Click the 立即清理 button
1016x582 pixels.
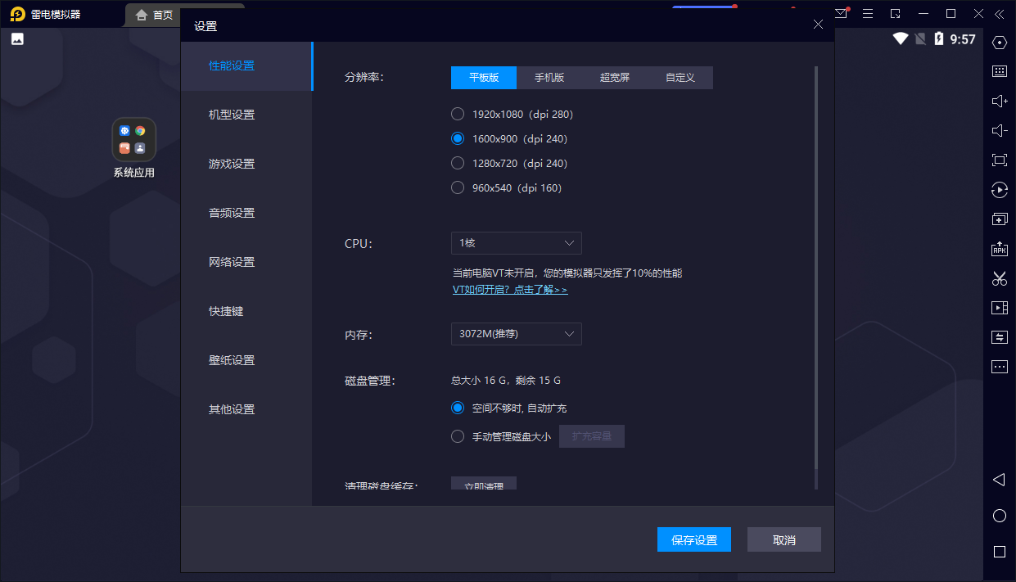484,484
